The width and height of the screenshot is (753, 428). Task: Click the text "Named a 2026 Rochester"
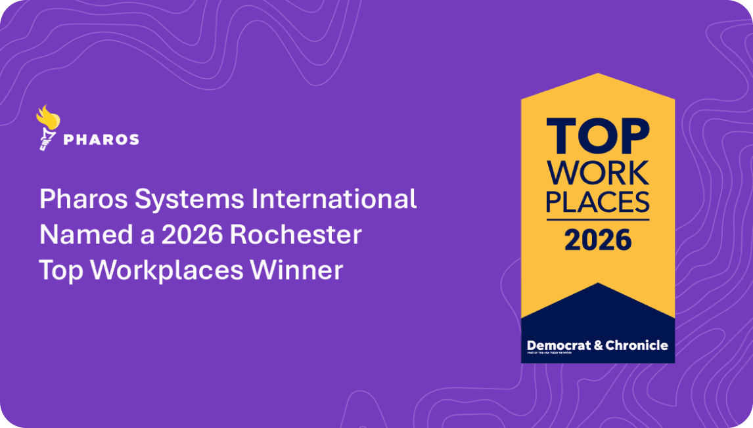[200, 234]
